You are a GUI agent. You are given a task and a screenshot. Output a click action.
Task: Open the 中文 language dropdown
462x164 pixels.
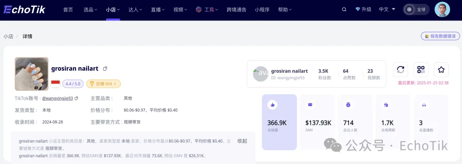pos(387,9)
